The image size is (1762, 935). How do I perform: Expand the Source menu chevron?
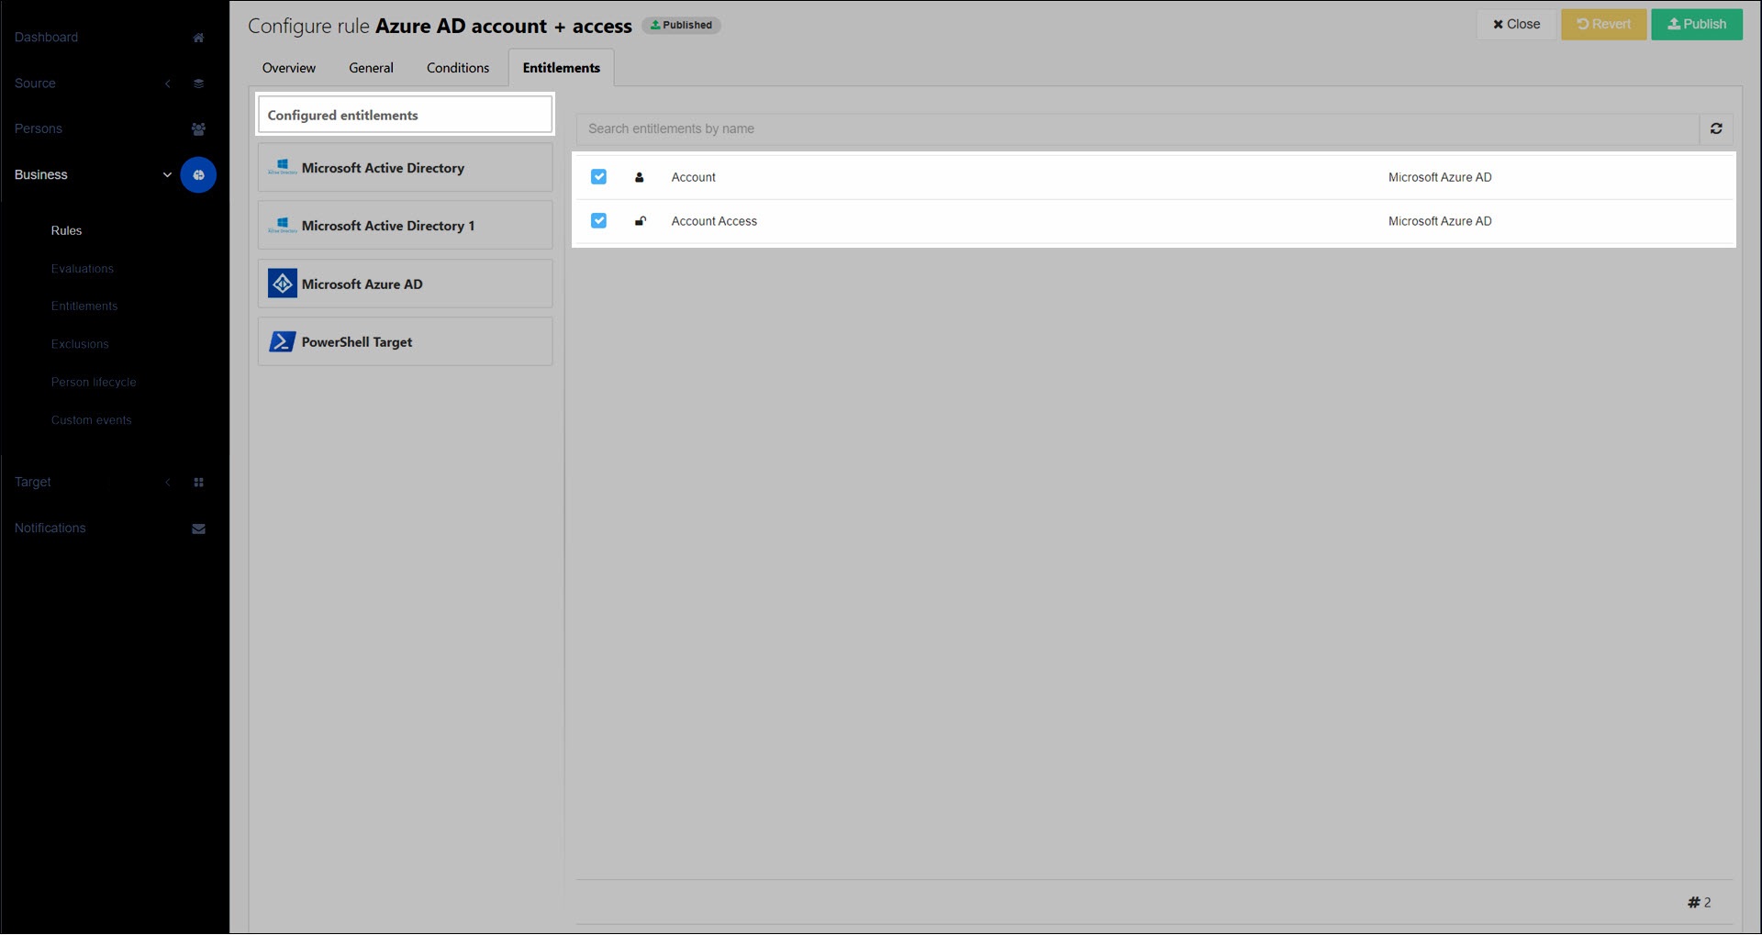coord(168,83)
